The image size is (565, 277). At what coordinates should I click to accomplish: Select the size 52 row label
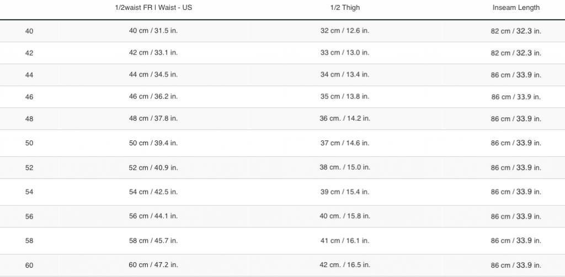(x=29, y=167)
